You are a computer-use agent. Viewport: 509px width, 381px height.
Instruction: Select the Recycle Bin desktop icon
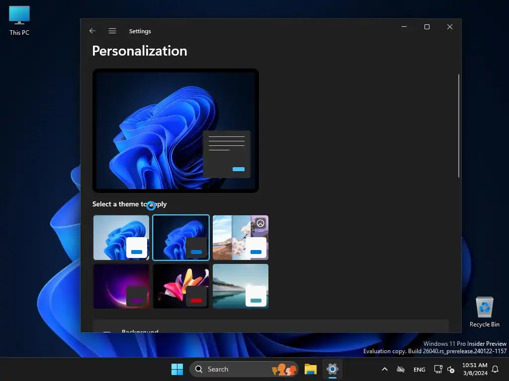coord(484,312)
